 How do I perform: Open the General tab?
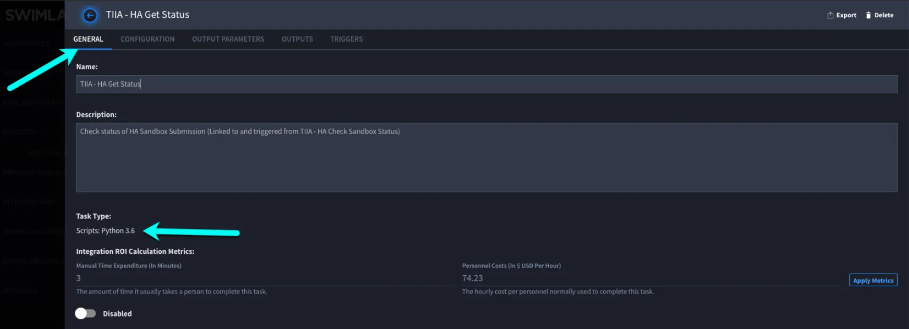(x=88, y=39)
